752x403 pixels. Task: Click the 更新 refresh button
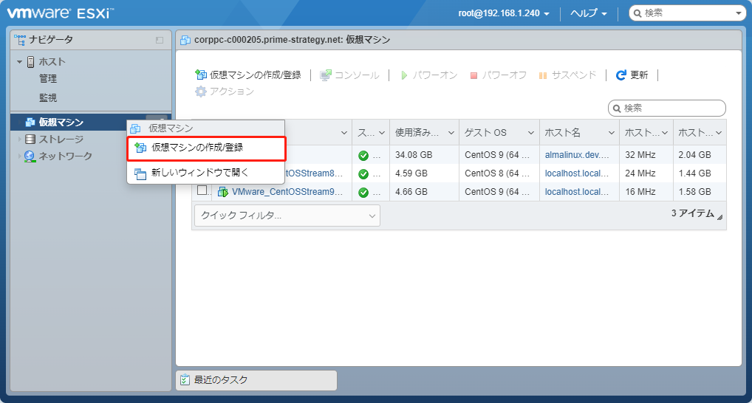coord(632,75)
